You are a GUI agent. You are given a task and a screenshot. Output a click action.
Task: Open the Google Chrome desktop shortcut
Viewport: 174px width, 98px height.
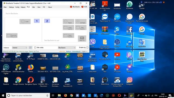point(18,81)
